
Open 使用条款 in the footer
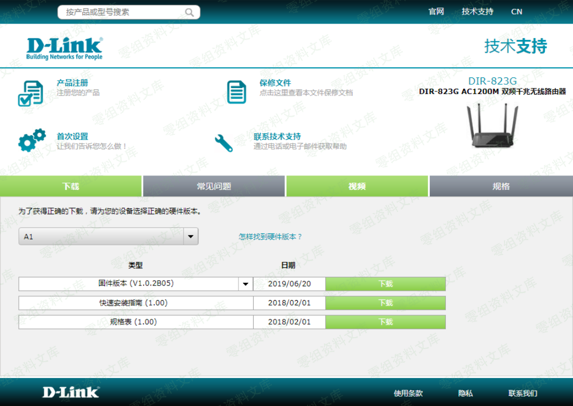tap(408, 393)
